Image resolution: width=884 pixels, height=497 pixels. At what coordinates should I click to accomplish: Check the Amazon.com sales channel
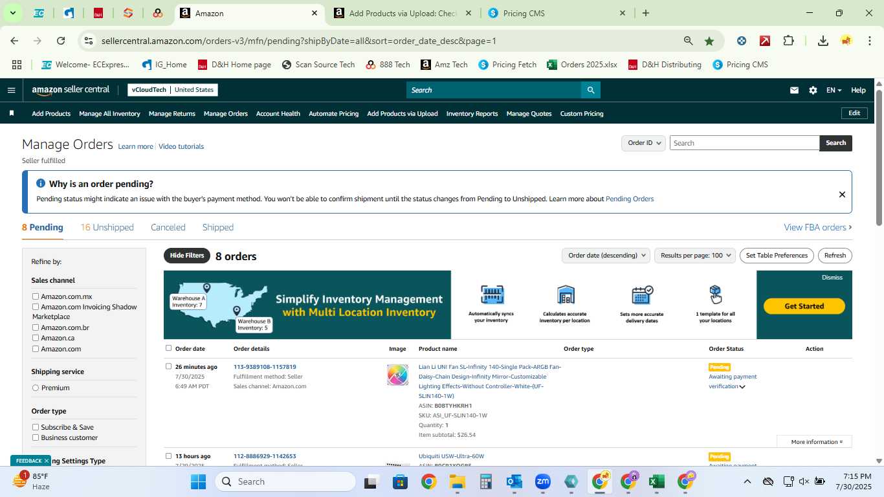[36, 349]
